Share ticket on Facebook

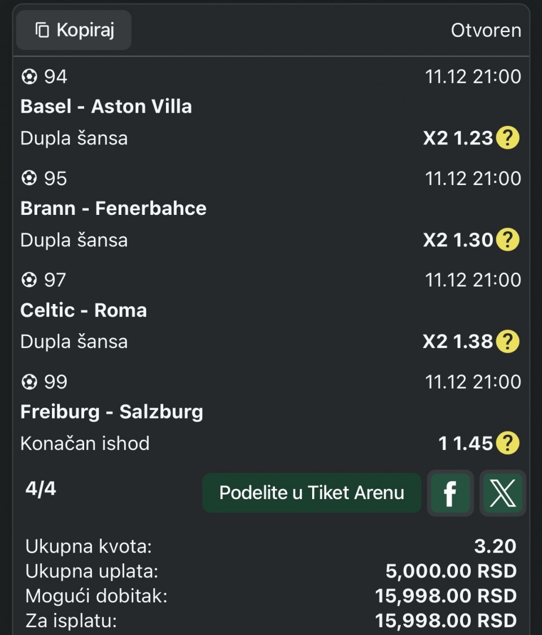click(x=450, y=493)
